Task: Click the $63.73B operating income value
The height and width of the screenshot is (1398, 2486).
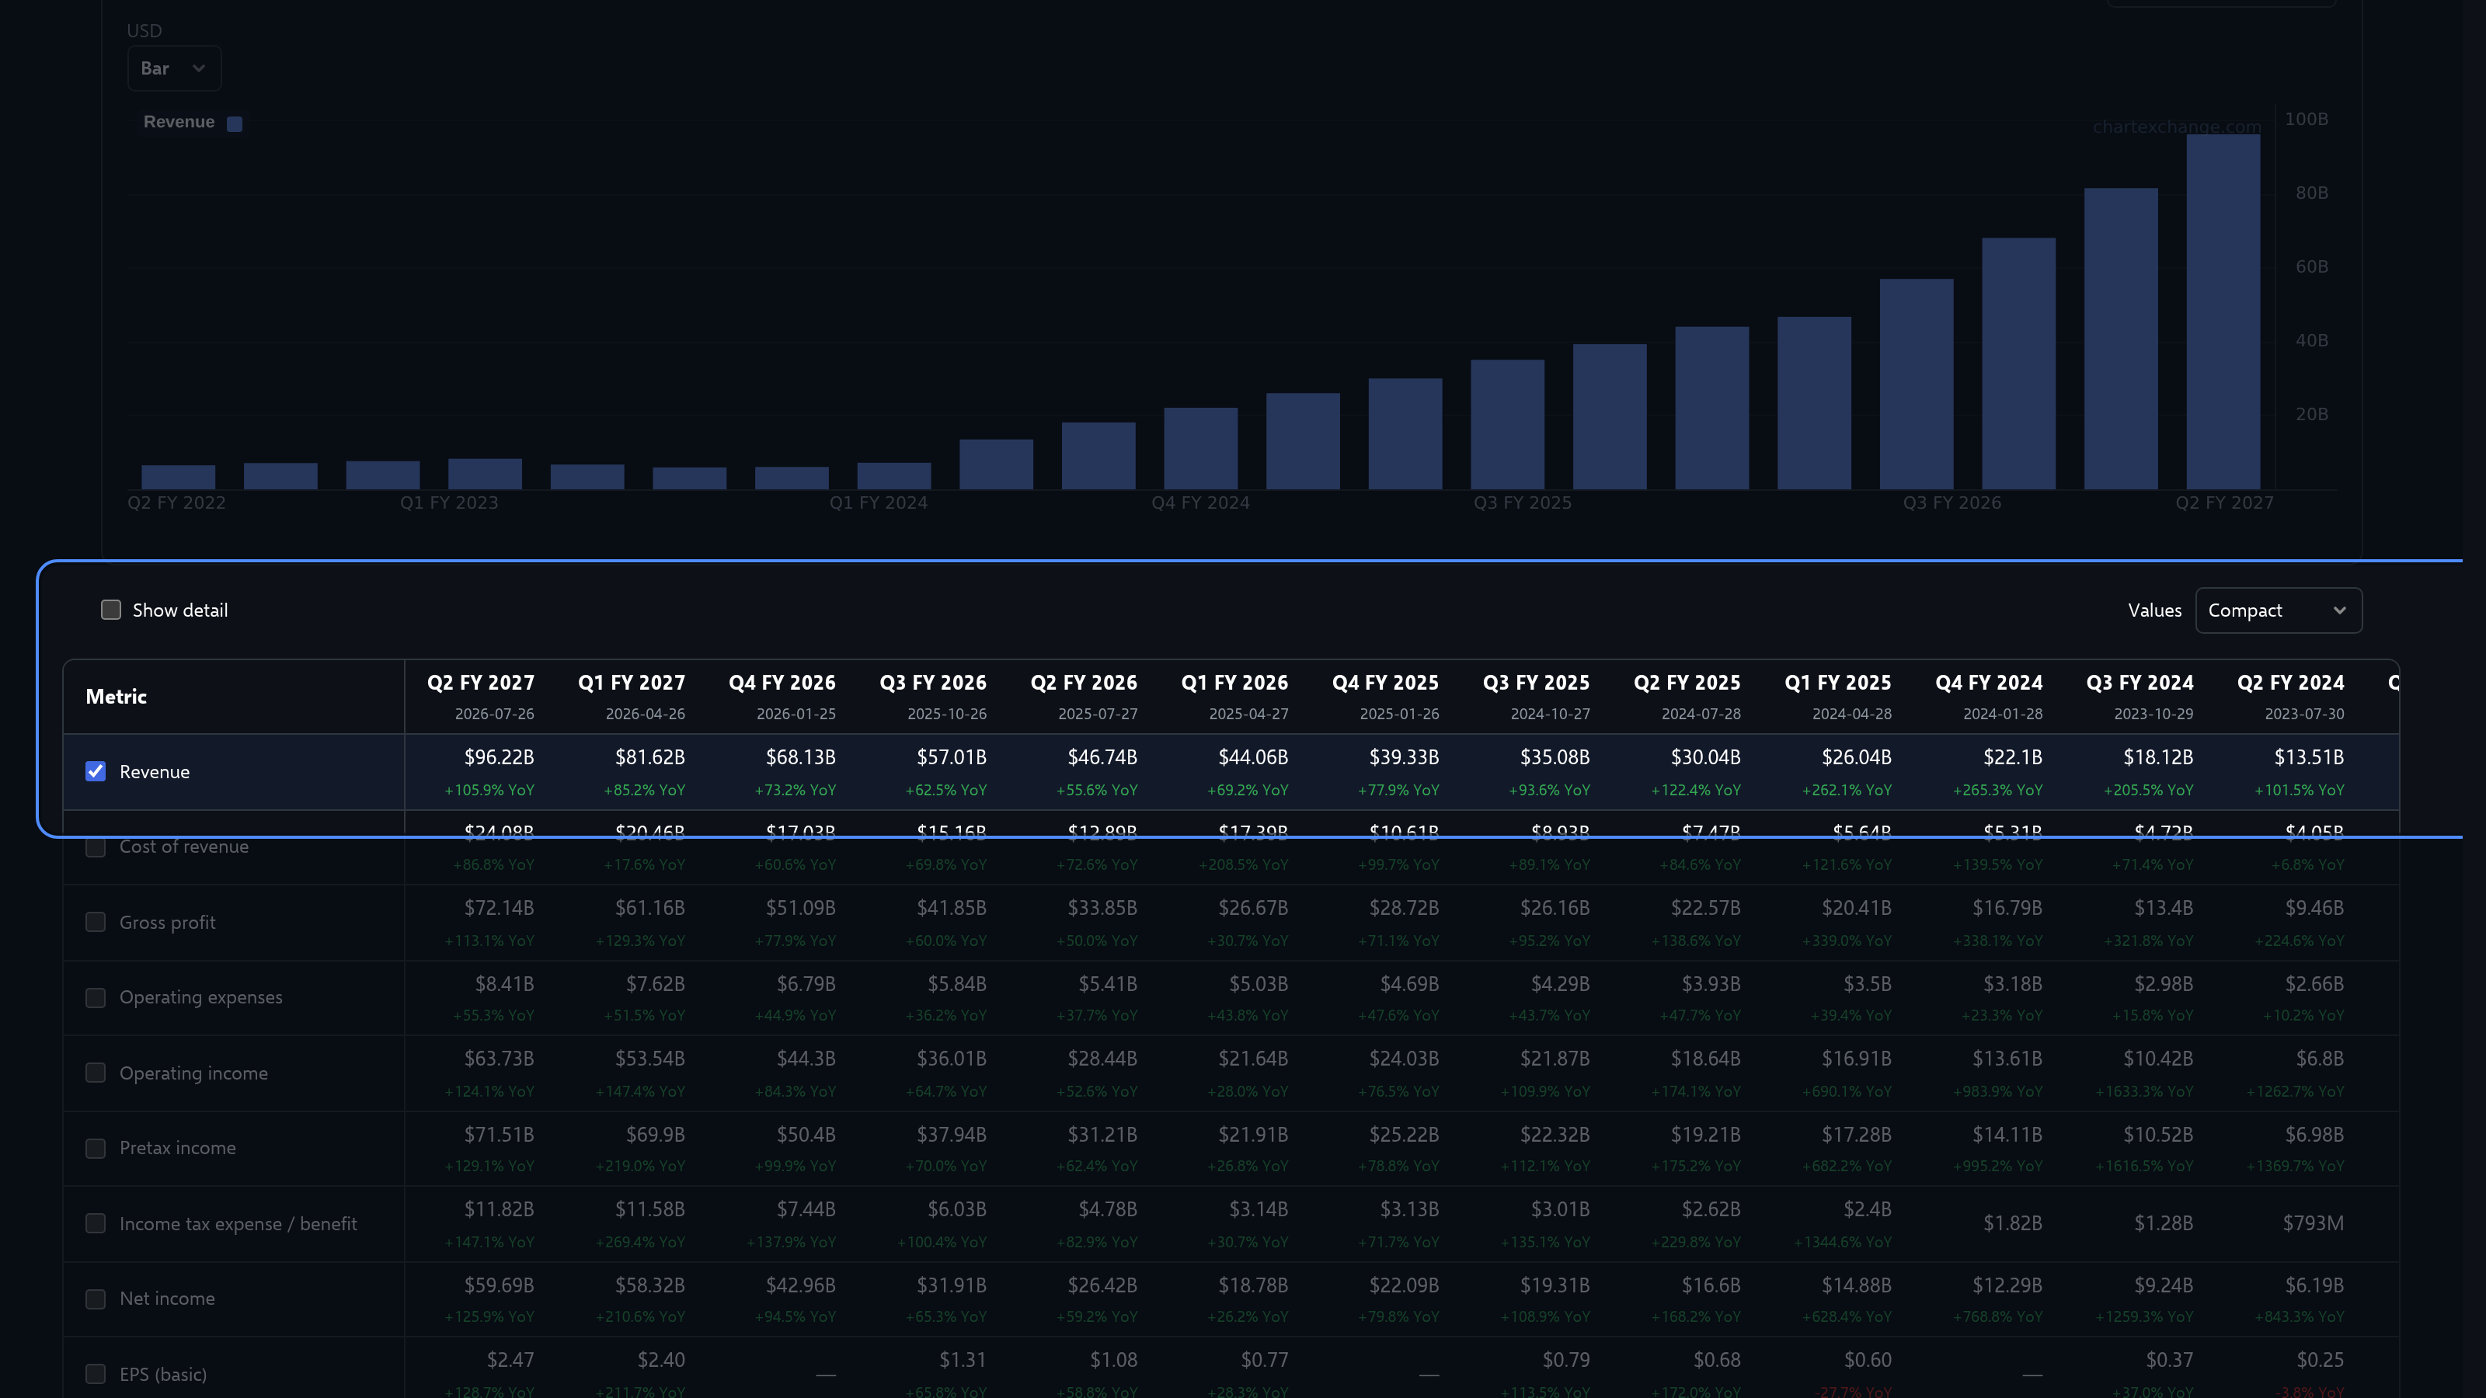Action: [499, 1059]
